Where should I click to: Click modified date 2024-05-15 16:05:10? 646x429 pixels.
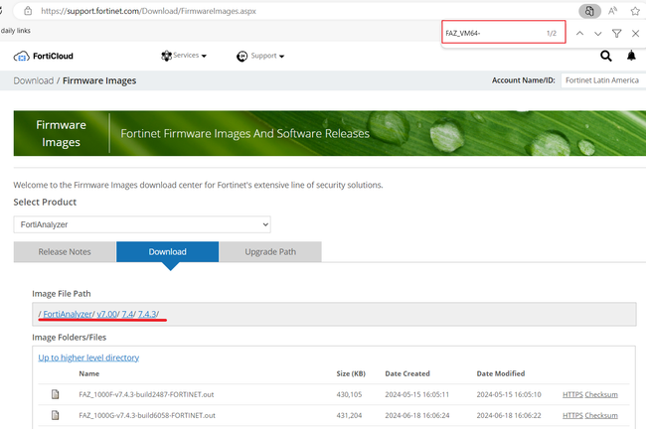509,394
